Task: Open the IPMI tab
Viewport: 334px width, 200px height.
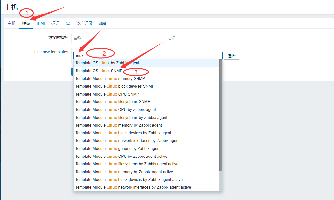Action: pyautogui.click(x=41, y=23)
